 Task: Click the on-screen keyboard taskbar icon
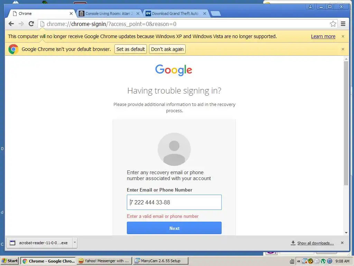292,261
